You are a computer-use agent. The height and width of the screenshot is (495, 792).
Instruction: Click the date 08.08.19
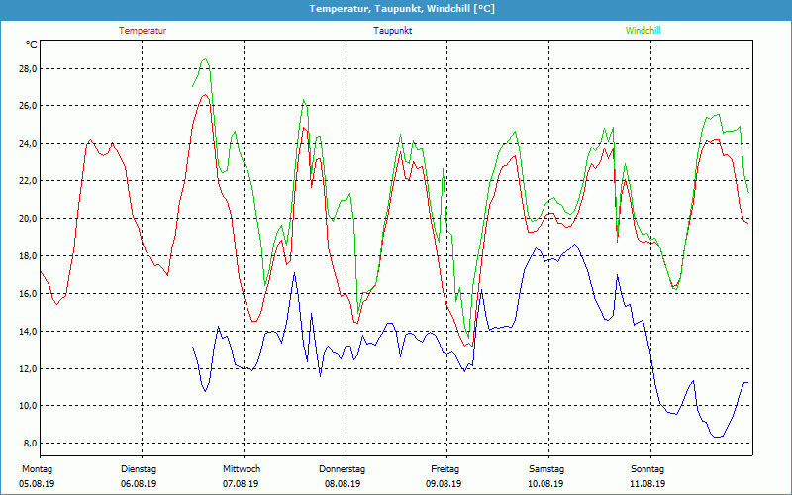pos(343,484)
